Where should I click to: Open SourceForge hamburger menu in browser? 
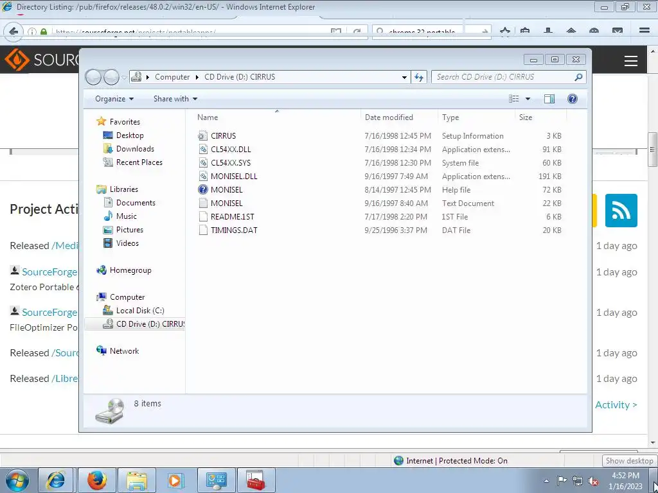click(631, 61)
